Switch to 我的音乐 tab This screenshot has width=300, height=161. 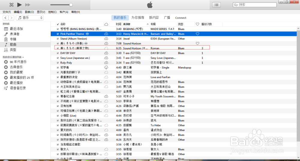click(120, 18)
